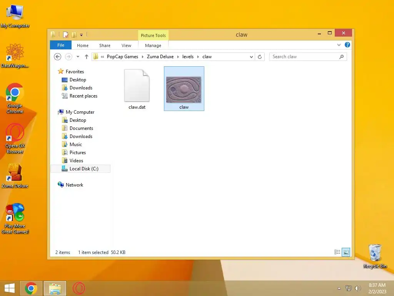Click the search magnifier icon
Screen dimensions: 394x296
pos(341,57)
